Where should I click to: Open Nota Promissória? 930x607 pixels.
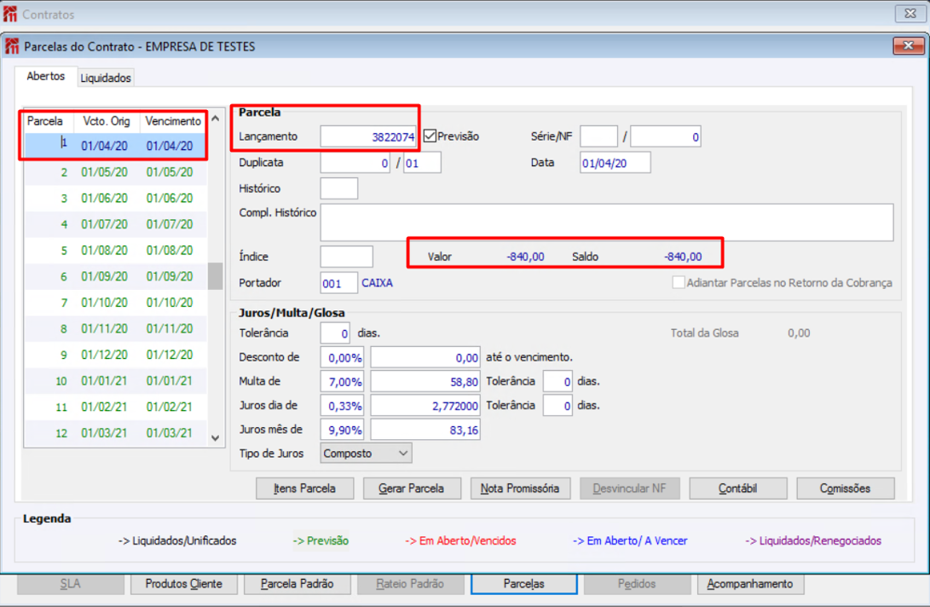[x=520, y=488]
